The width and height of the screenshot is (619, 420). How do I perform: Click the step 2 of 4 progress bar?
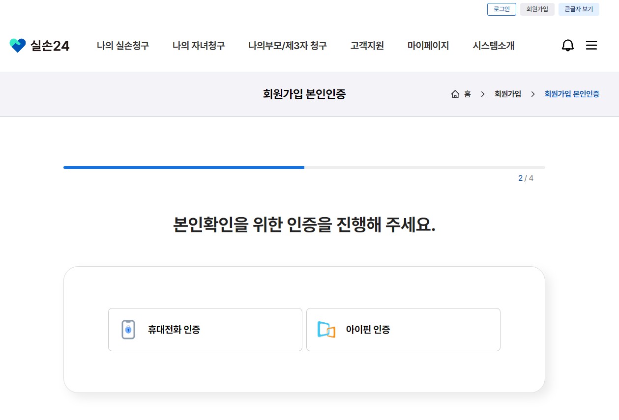click(x=304, y=168)
